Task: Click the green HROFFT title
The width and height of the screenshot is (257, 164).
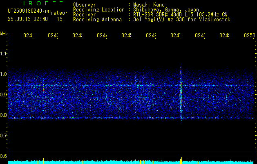Action: tap(42, 3)
